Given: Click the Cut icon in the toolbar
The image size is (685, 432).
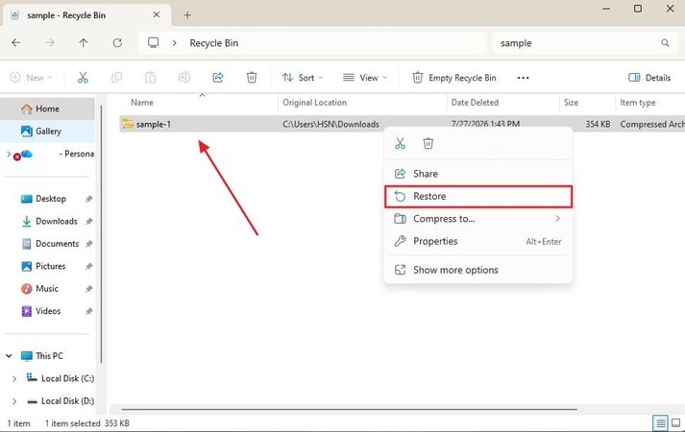Looking at the screenshot, I should [83, 78].
